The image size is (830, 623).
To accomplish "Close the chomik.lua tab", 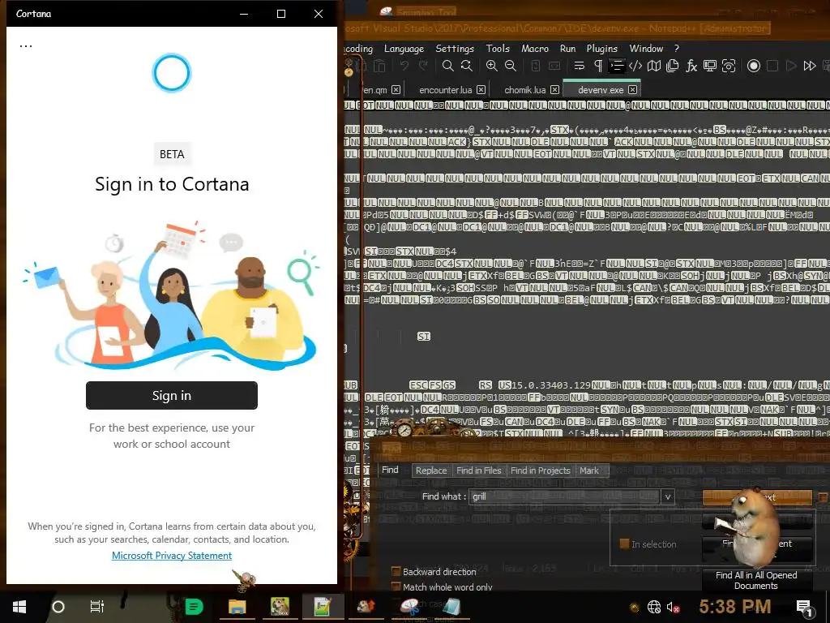I will click(x=554, y=89).
